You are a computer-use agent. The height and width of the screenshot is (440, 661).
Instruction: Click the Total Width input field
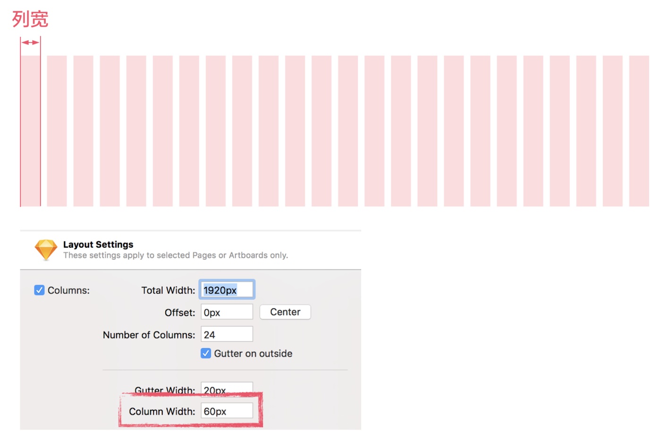click(x=227, y=290)
